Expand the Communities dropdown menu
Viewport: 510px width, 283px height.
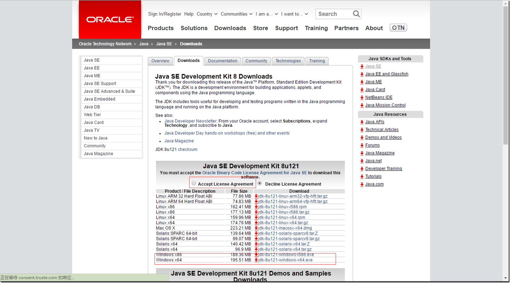pos(236,14)
